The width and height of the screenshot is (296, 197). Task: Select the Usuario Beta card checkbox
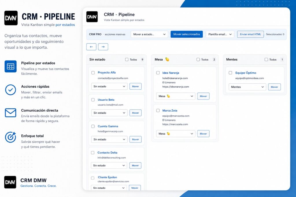tap(93, 100)
